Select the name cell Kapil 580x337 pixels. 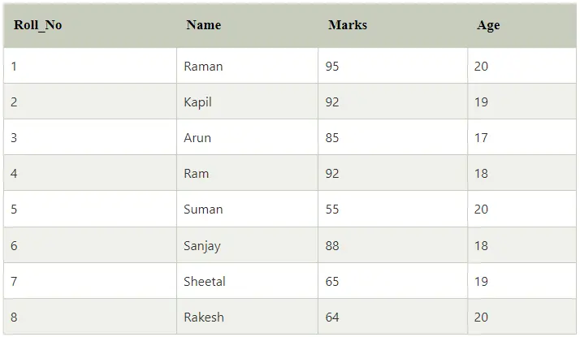click(x=247, y=102)
